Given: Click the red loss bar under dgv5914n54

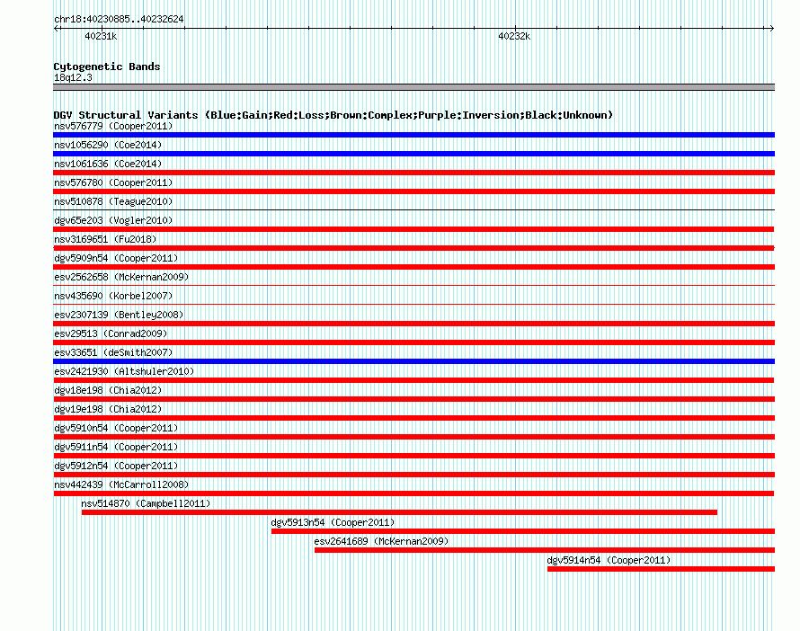Looking at the screenshot, I should [x=662, y=569].
